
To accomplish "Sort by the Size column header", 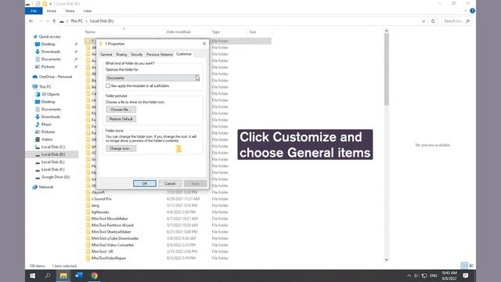I will click(253, 32).
